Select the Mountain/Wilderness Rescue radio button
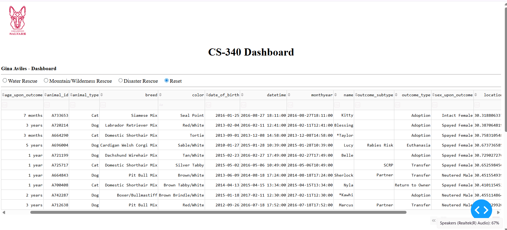507x230 pixels. (46, 80)
